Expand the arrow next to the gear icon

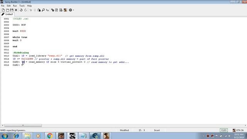tap(73, 10)
